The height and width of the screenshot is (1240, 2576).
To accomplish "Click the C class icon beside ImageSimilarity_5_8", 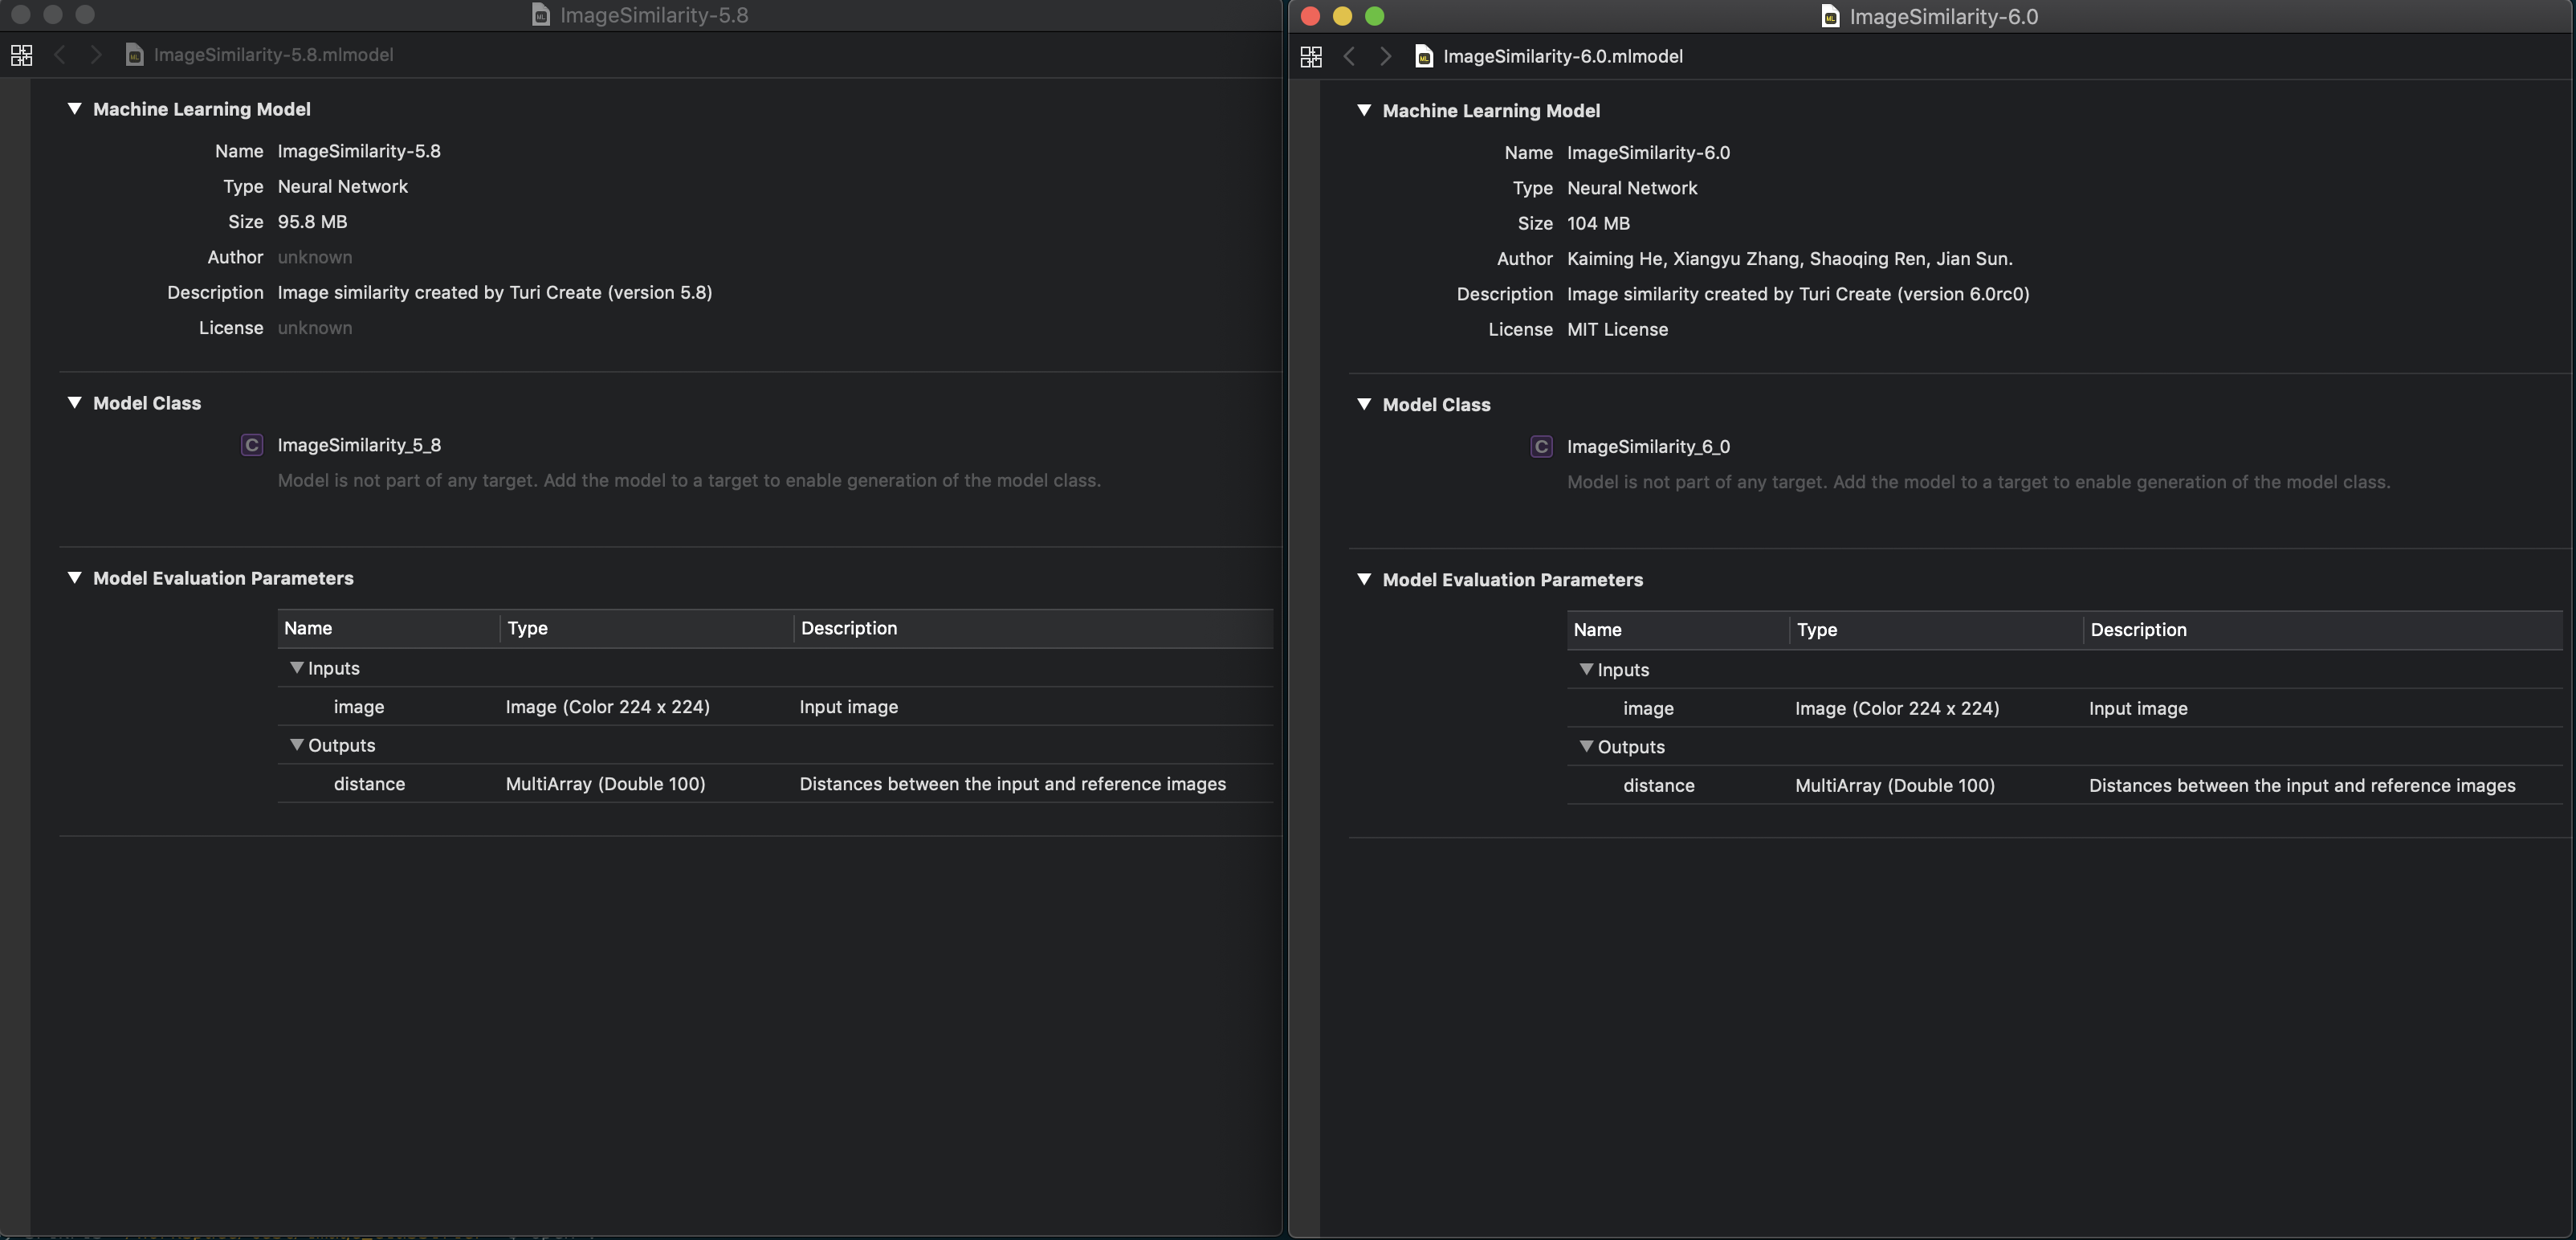I will pos(251,445).
